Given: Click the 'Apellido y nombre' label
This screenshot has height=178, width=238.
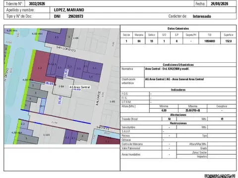Looking at the screenshot, I should (20, 10).
